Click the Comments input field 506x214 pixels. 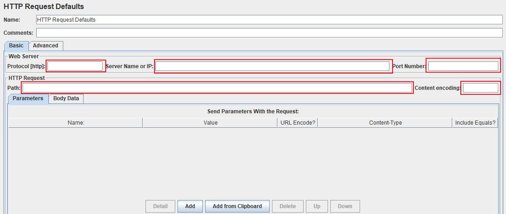pyautogui.click(x=269, y=33)
